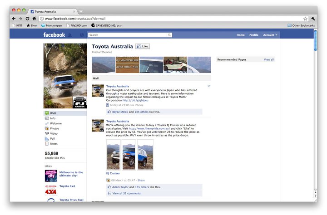Viewport: 327px width, 215px height.
Task: Hide the Japan earthquake post with X
Action: point(208,86)
